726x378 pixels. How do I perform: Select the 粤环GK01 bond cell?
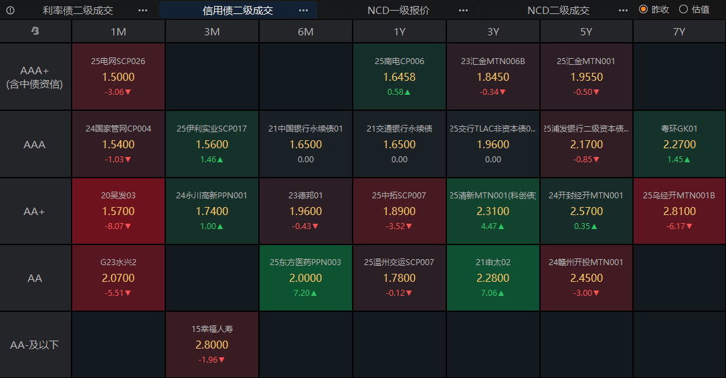679,144
